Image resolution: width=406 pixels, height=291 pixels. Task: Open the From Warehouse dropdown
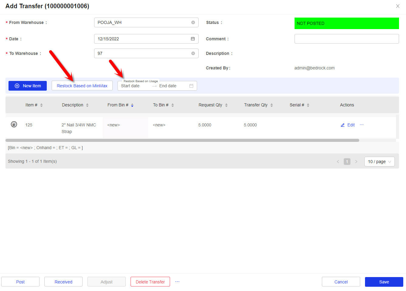(146, 22)
